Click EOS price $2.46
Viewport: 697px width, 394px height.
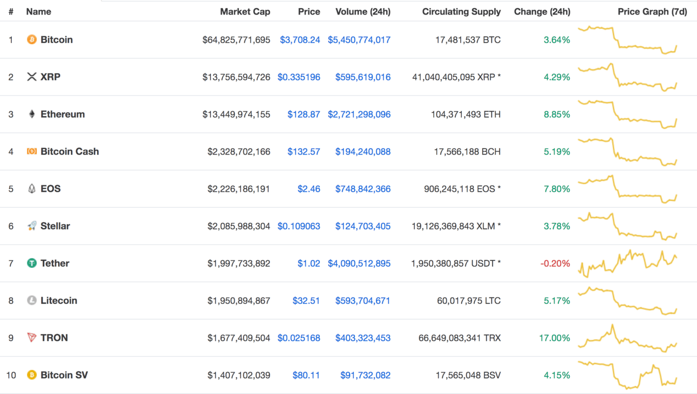point(309,189)
